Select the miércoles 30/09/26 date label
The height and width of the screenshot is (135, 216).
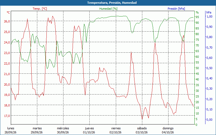click(x=63, y=130)
